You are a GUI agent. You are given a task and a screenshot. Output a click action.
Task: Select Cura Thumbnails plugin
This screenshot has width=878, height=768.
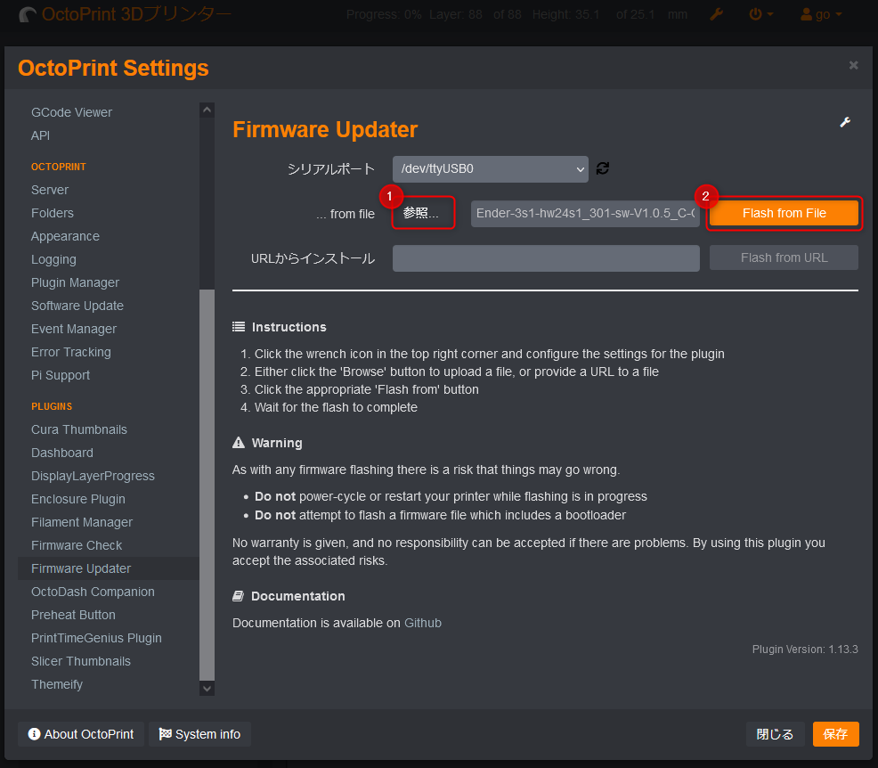(79, 429)
